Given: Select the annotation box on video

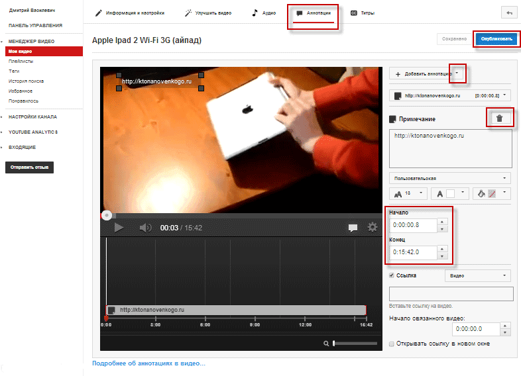Looking at the screenshot, I should [160, 81].
